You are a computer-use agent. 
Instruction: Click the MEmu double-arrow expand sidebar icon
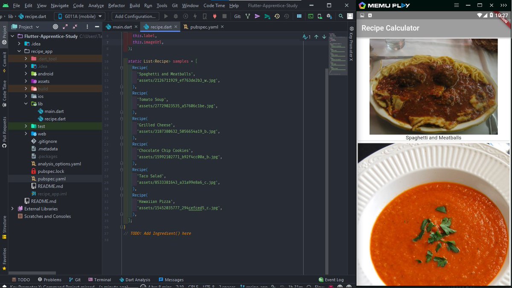pos(503,6)
